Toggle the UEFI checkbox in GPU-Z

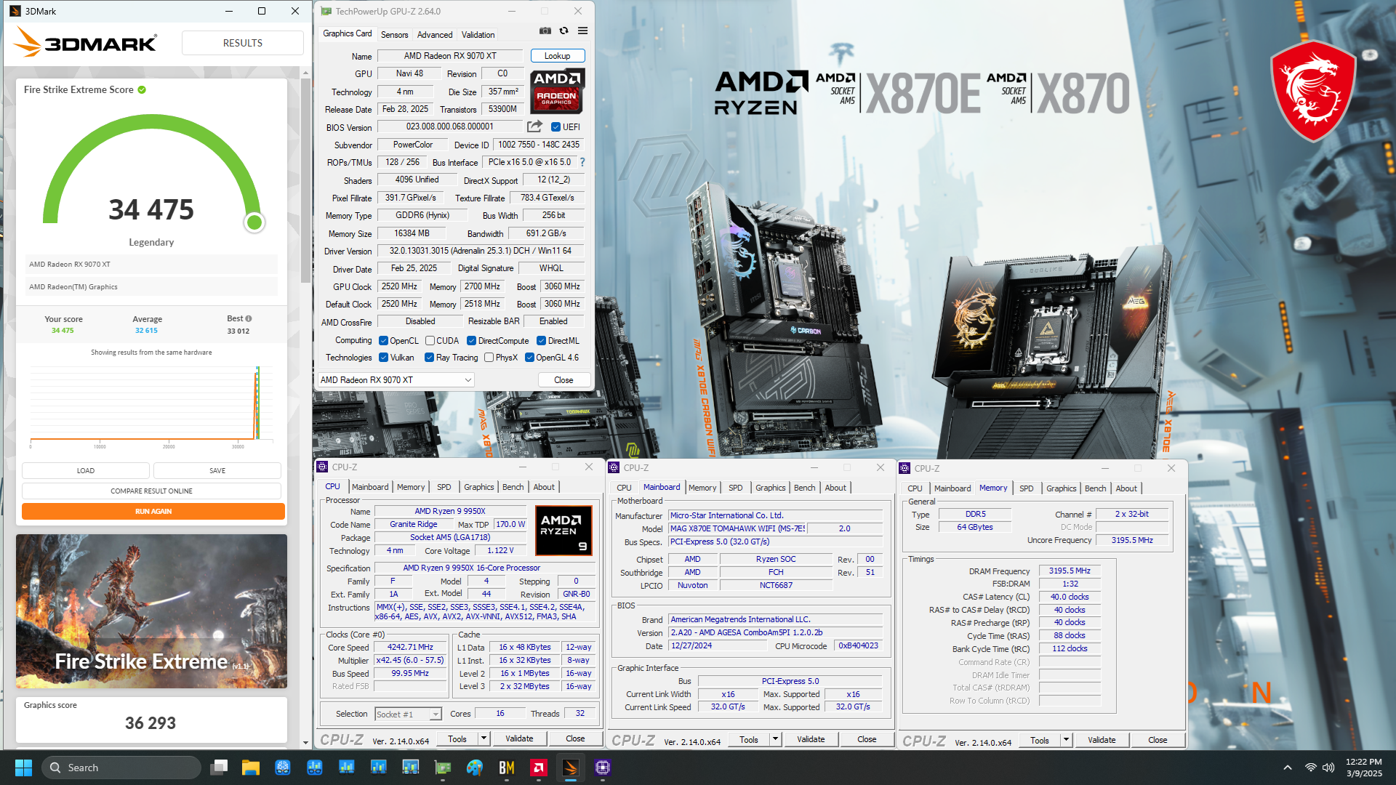click(x=555, y=126)
